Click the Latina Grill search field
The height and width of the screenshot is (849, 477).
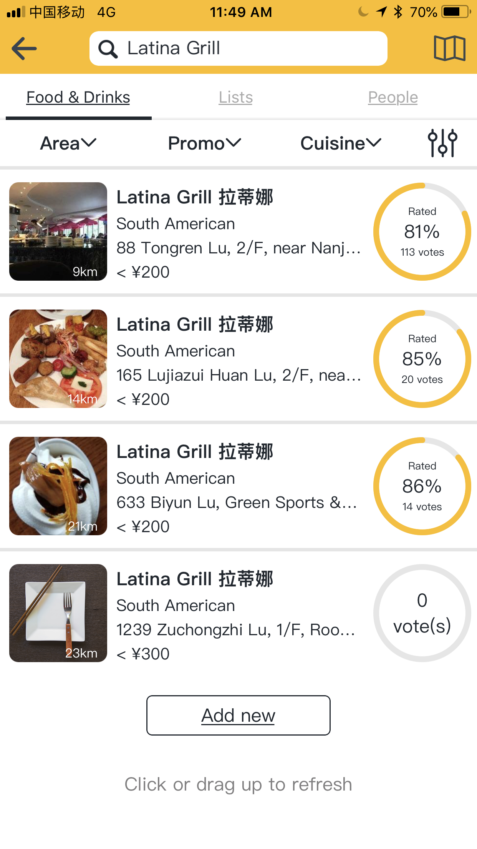246,48
